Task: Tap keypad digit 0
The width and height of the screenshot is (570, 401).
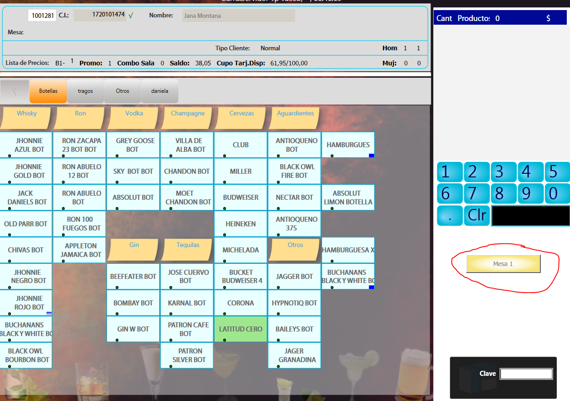Action: (557, 194)
